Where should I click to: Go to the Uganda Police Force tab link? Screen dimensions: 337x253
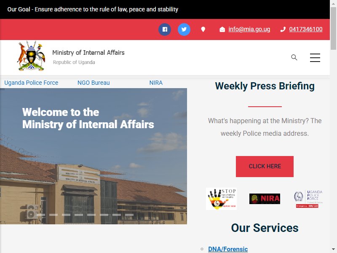31,83
